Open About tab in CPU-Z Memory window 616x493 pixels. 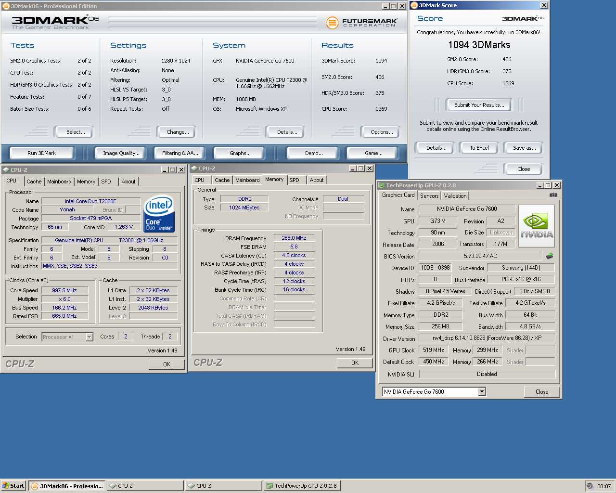click(317, 180)
